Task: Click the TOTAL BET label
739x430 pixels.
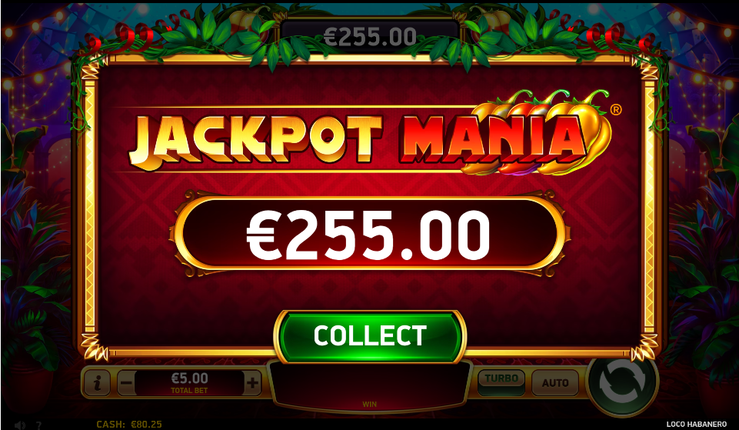Action: [x=189, y=391]
